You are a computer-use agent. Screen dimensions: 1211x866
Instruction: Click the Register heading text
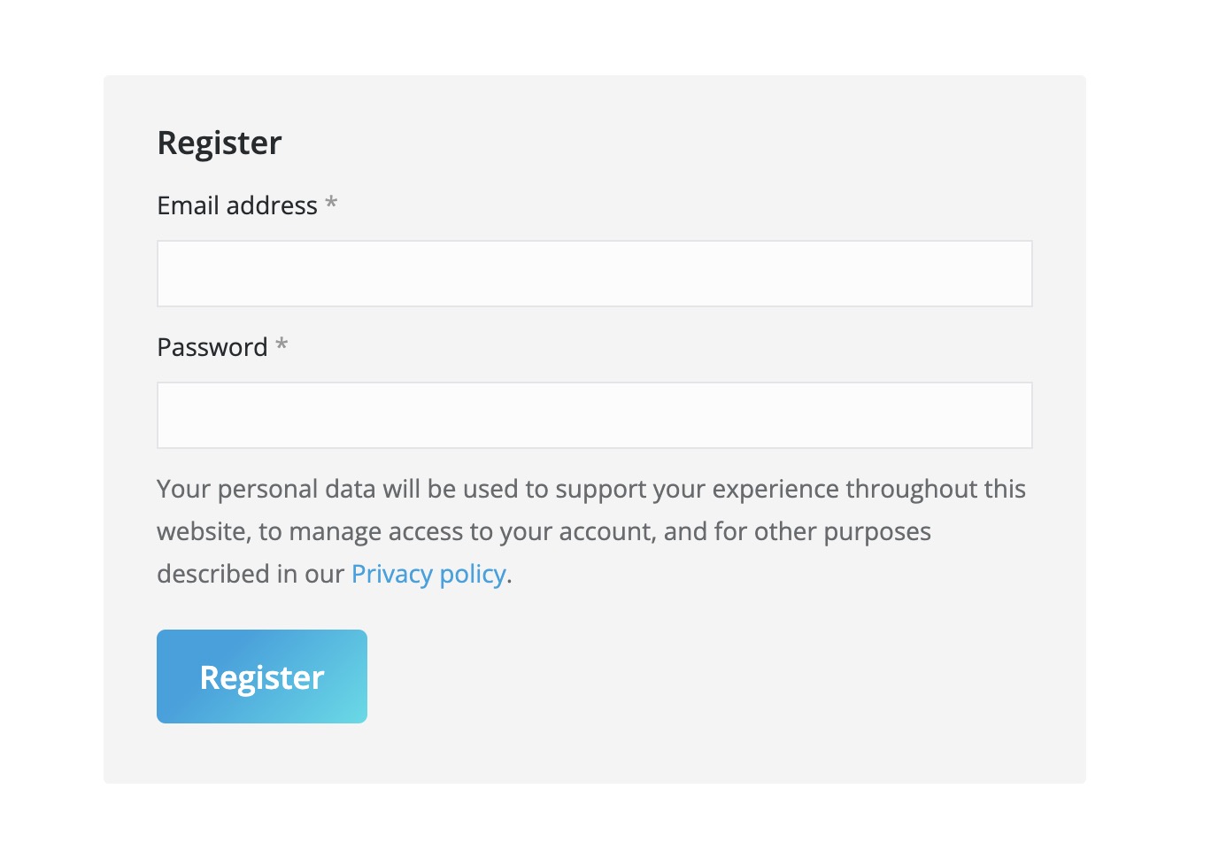(219, 142)
